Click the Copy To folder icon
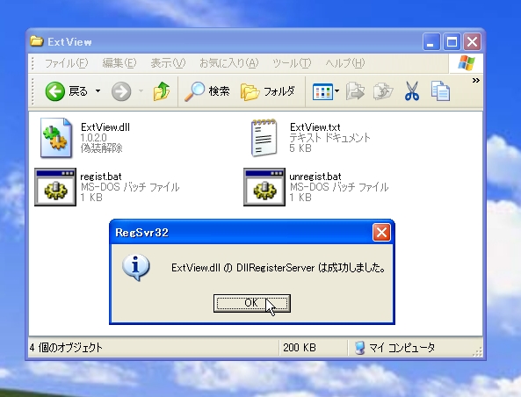 coord(383,91)
